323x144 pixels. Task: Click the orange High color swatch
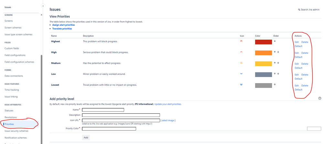pyautogui.click(x=264, y=53)
